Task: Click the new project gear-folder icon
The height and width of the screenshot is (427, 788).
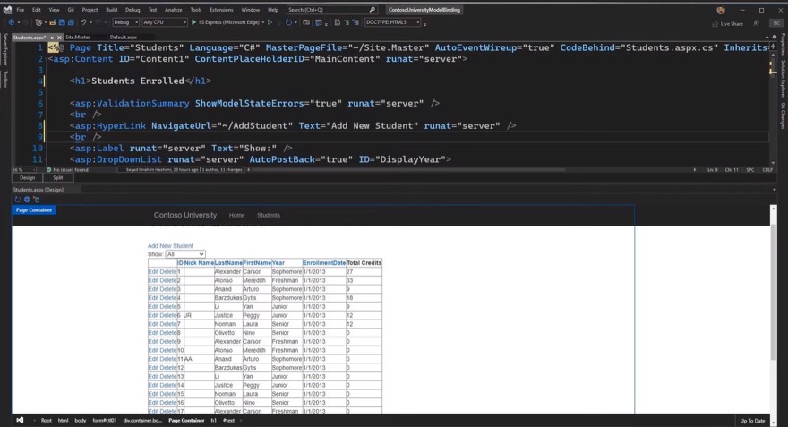Action: tap(39, 22)
